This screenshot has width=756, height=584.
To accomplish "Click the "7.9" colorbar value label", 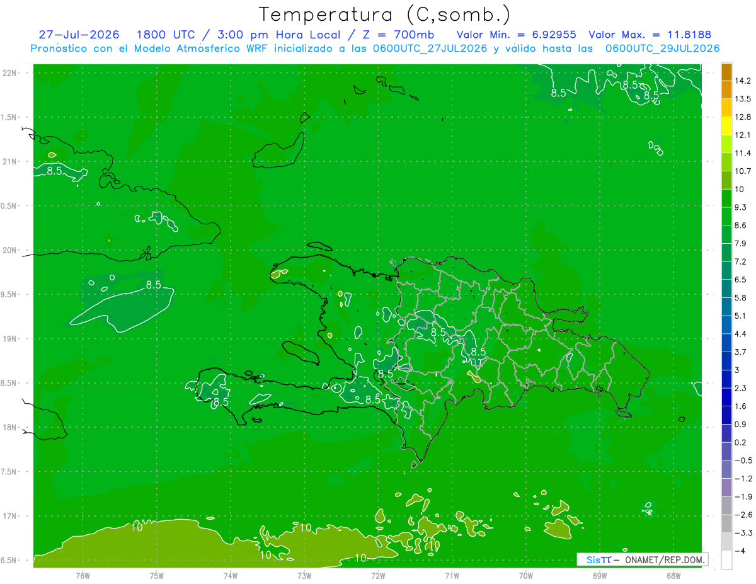I will [741, 244].
